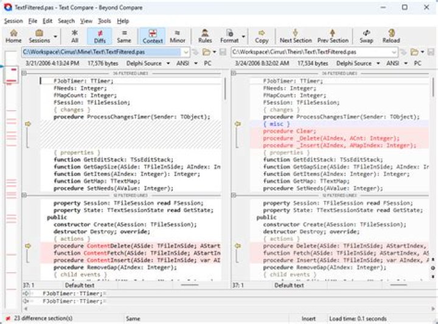Click right pane browse icon beside path dropdown

tap(403, 52)
